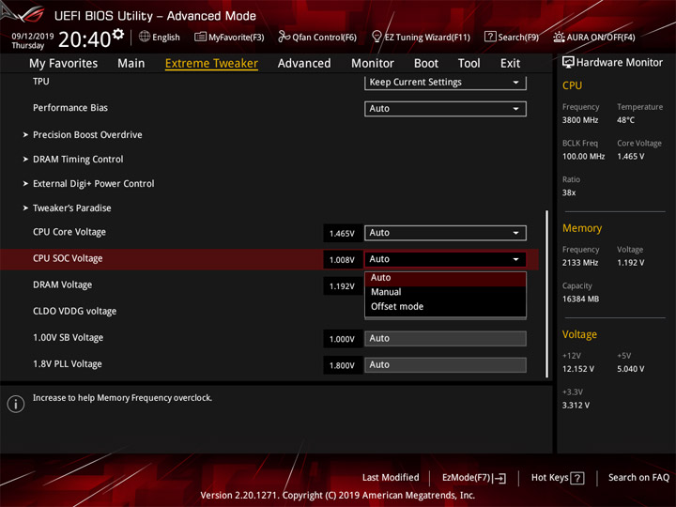The image size is (676, 507).
Task: Click the Search(F9) question icon
Action: pyautogui.click(x=490, y=37)
